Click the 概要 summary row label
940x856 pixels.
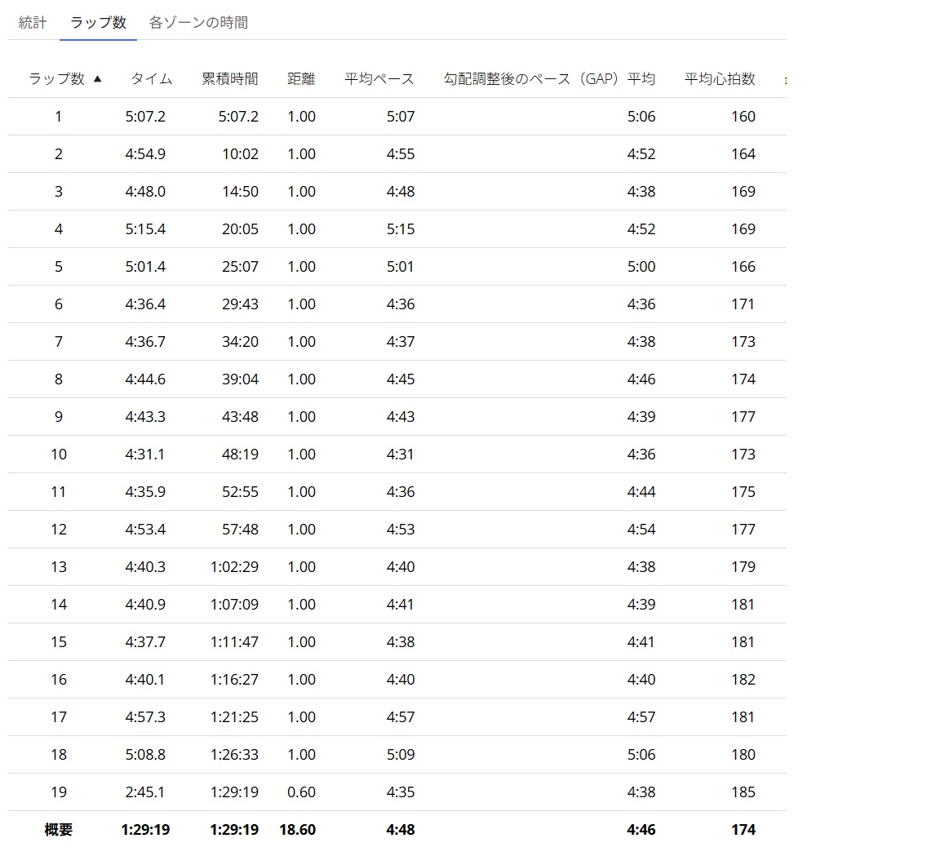pyautogui.click(x=58, y=830)
